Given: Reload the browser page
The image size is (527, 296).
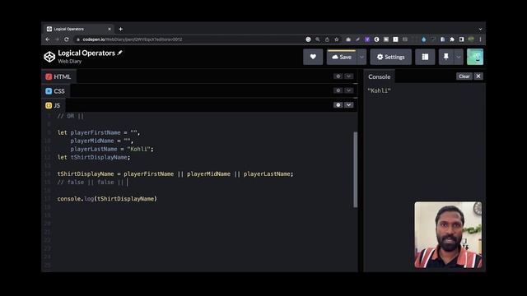Looking at the screenshot, I should [x=67, y=39].
